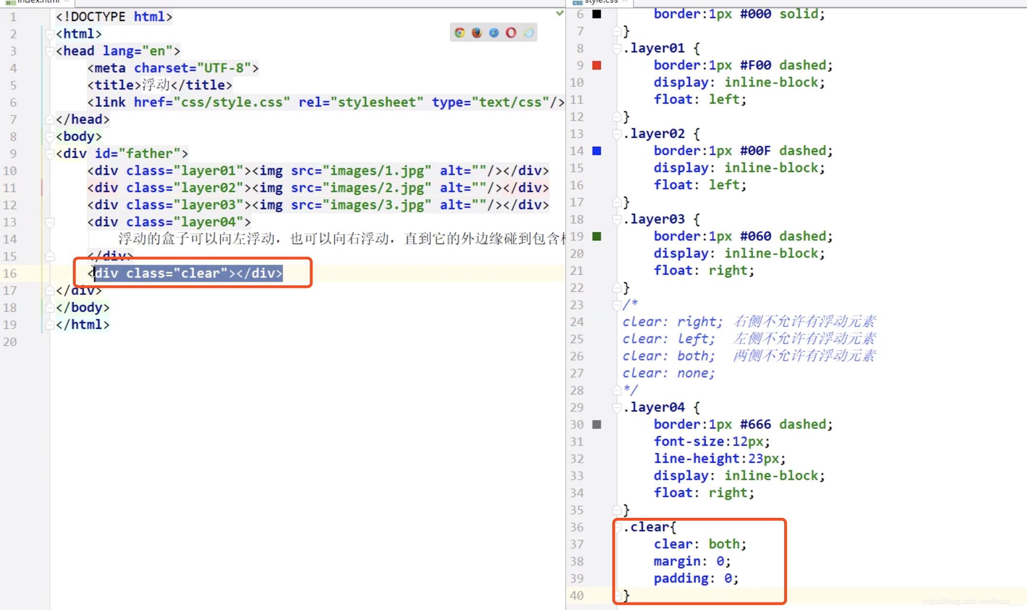Image resolution: width=1027 pixels, height=610 pixels.
Task: Switch to the index.html editor tab
Action: 37,2
